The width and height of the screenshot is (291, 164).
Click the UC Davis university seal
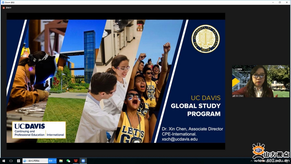tap(205, 39)
